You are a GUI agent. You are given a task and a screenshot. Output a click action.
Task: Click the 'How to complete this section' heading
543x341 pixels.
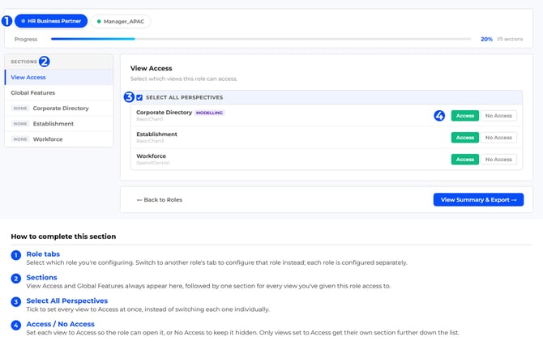(63, 237)
